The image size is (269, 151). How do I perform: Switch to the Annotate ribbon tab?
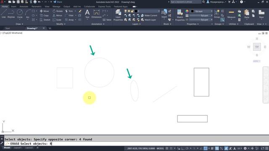(x=24, y=7)
